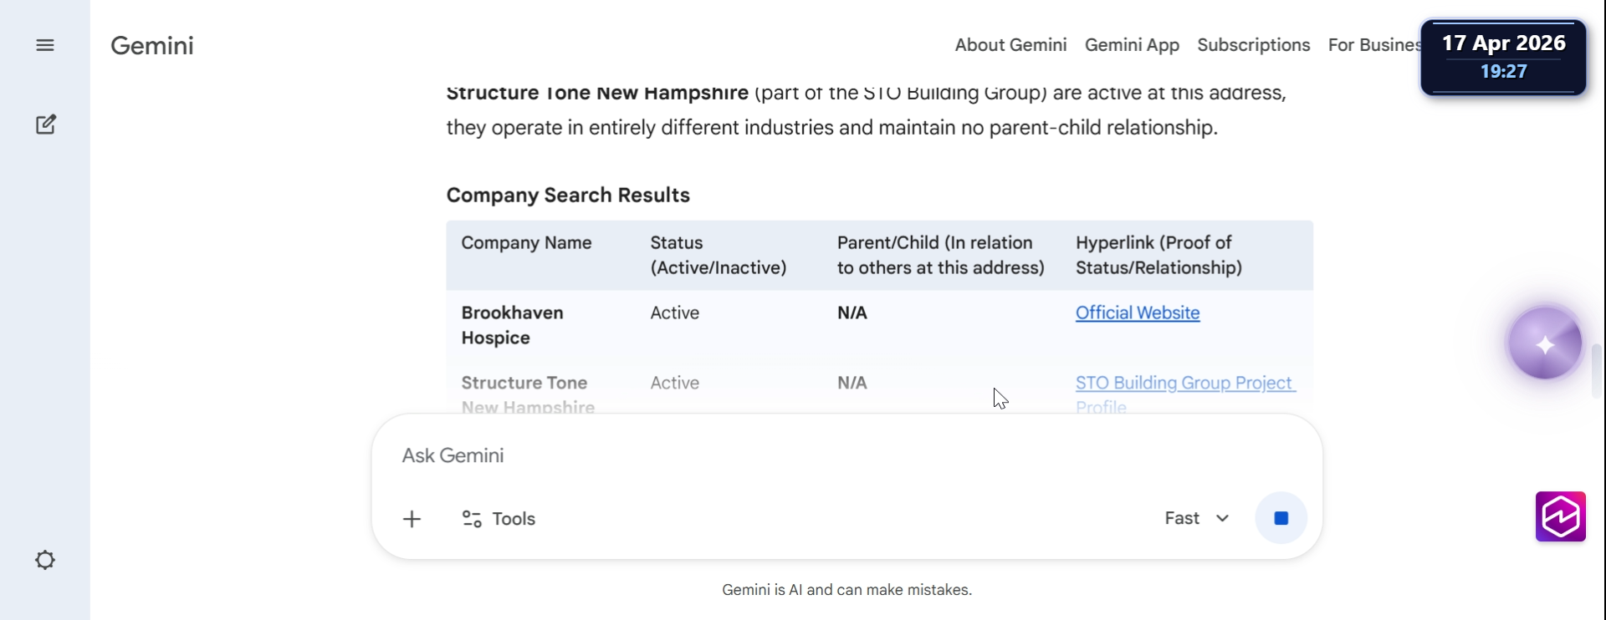Open the purple extension icon at bottom right
Image resolution: width=1606 pixels, height=620 pixels.
pyautogui.click(x=1560, y=516)
